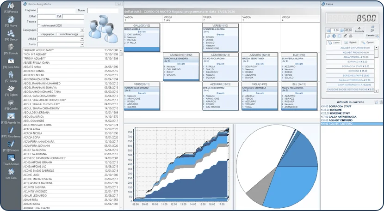
Task: Click the -85,00 amount field in Cassa
Action: (348, 30)
